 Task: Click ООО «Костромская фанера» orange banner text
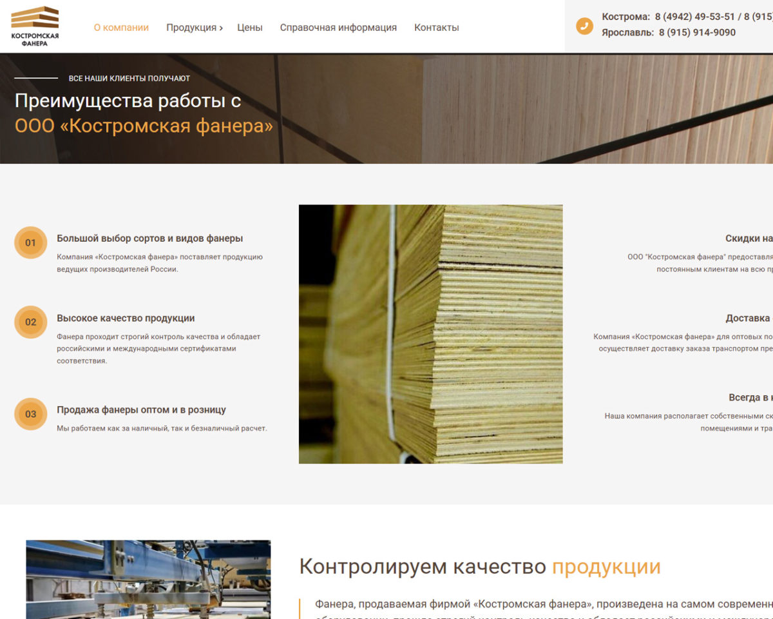[x=144, y=126]
